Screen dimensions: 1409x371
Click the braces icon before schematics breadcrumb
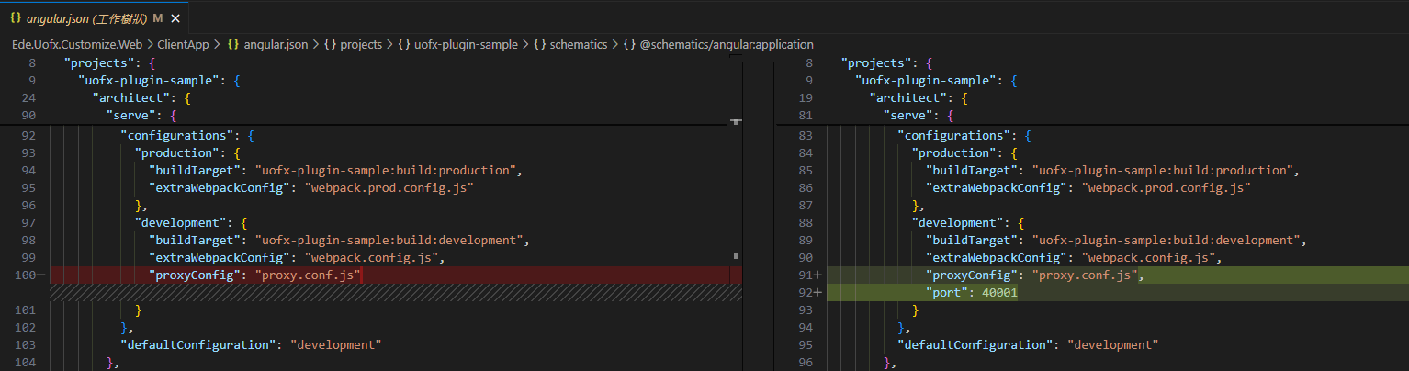tap(539, 44)
